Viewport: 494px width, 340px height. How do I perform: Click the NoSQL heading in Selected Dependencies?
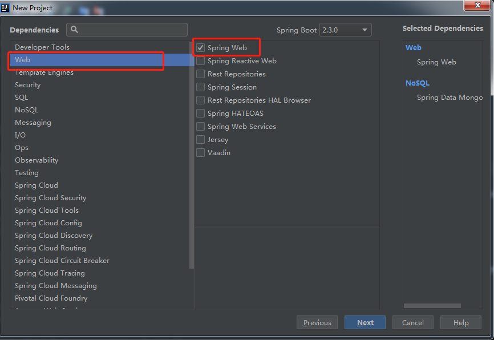pyautogui.click(x=418, y=83)
